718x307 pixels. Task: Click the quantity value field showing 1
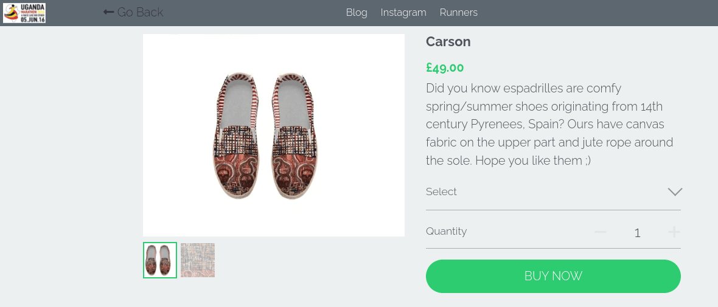pos(637,233)
